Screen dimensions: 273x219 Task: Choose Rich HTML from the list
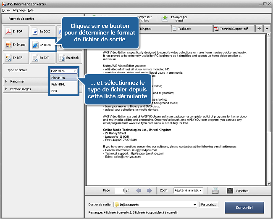pos(58,84)
